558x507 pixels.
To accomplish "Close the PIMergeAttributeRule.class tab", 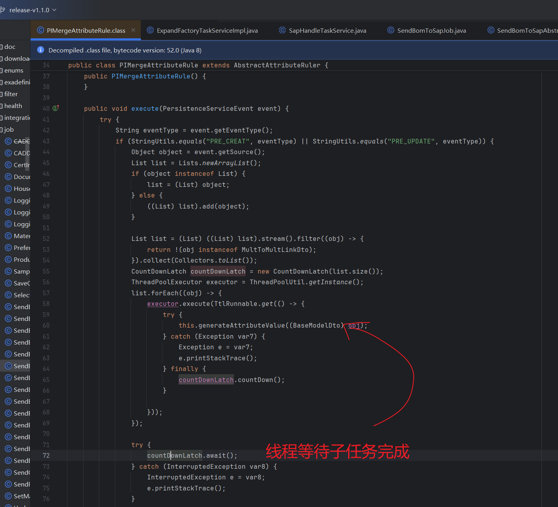I will click(x=133, y=30).
